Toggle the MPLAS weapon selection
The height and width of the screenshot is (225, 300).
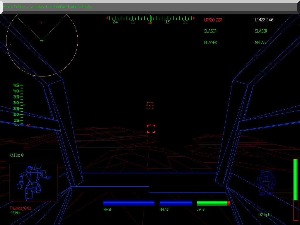click(x=260, y=42)
